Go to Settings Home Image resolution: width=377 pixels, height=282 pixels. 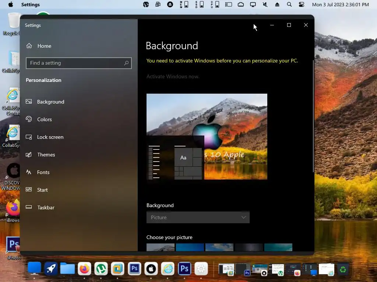[x=38, y=46]
